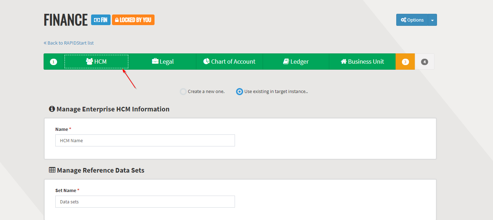
Task: Select 'Use existing in target instance' radio
Action: point(240,92)
